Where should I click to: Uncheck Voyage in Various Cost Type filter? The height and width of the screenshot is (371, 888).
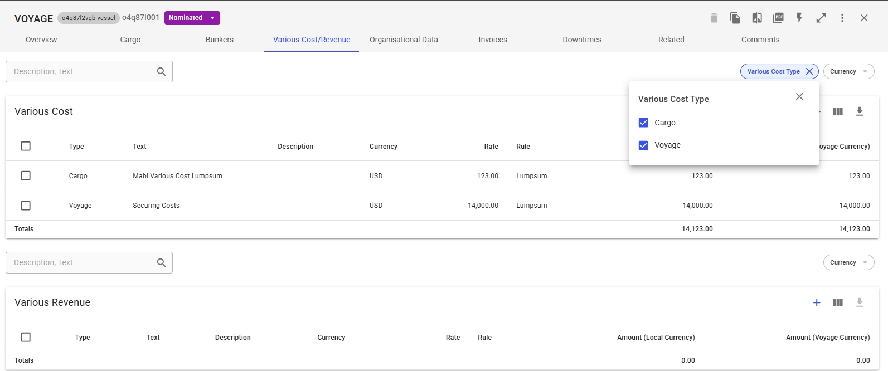coord(643,145)
